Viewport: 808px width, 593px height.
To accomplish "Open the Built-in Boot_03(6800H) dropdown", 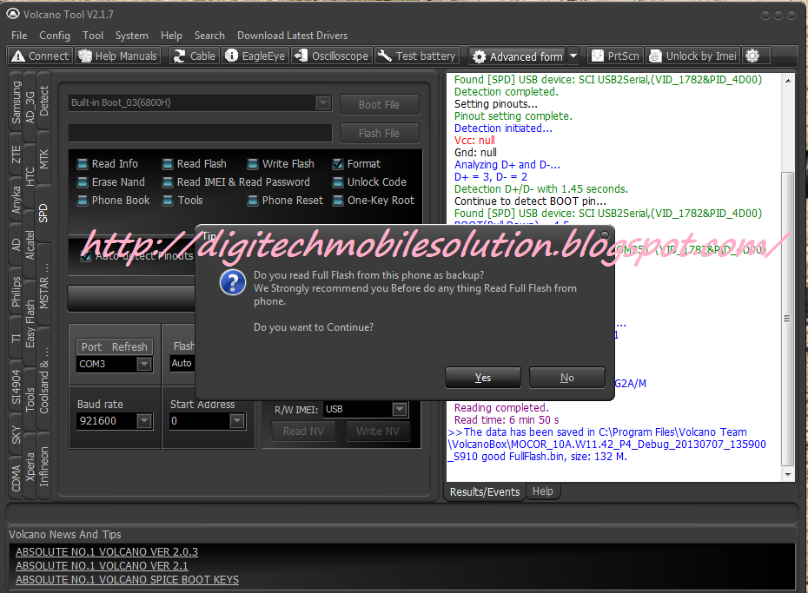I will (x=323, y=102).
